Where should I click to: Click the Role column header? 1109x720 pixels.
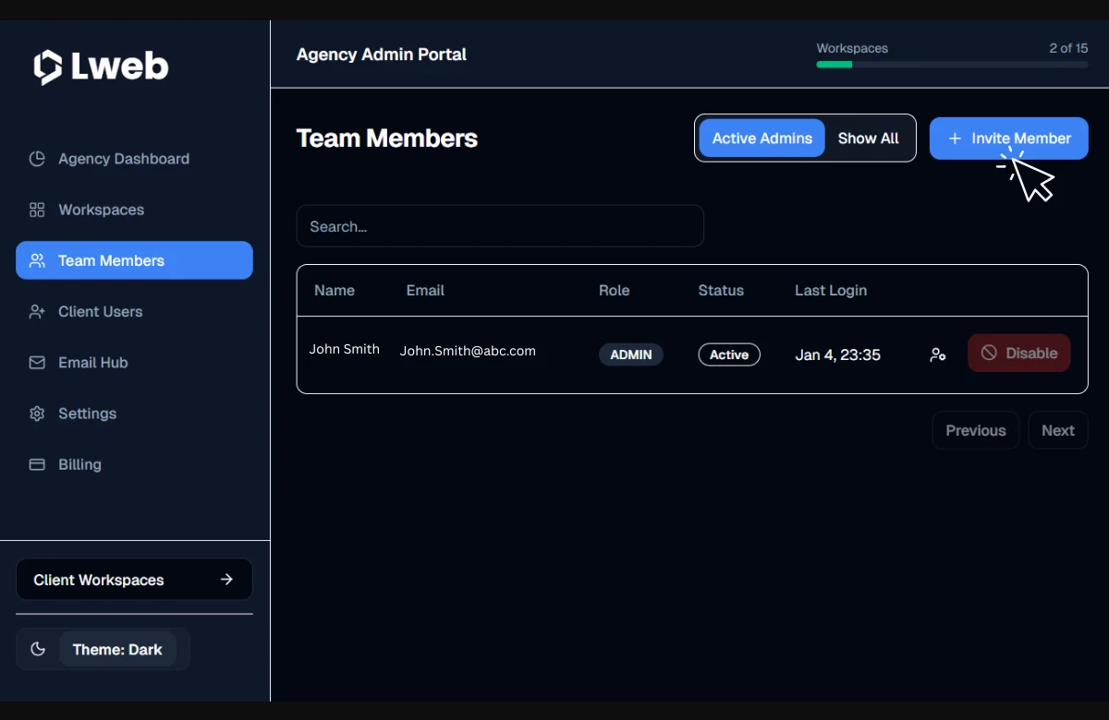click(614, 290)
